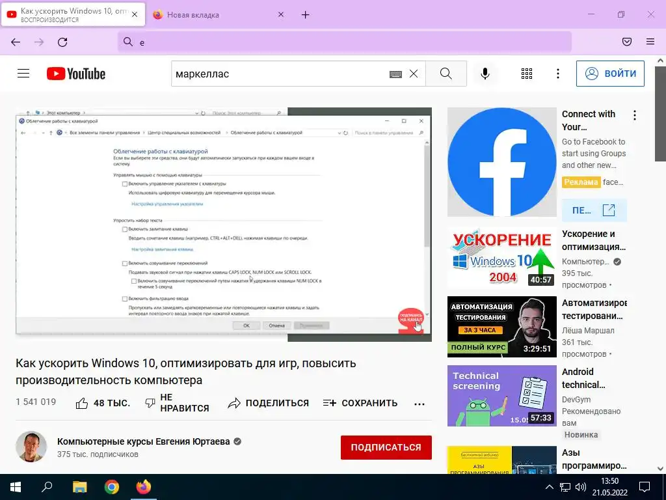This screenshot has width=666, height=500.
Task: Click the DevGym channel name
Action: coord(576,399)
